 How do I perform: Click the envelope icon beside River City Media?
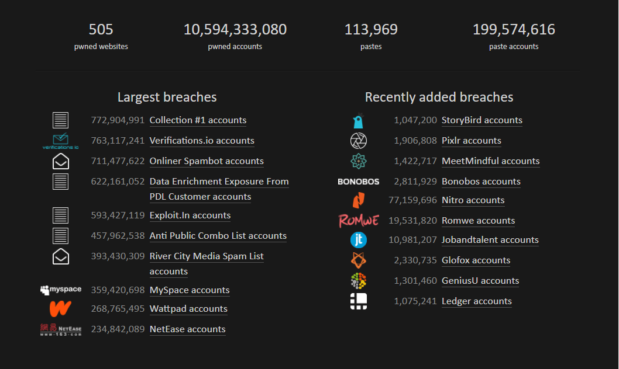click(61, 257)
